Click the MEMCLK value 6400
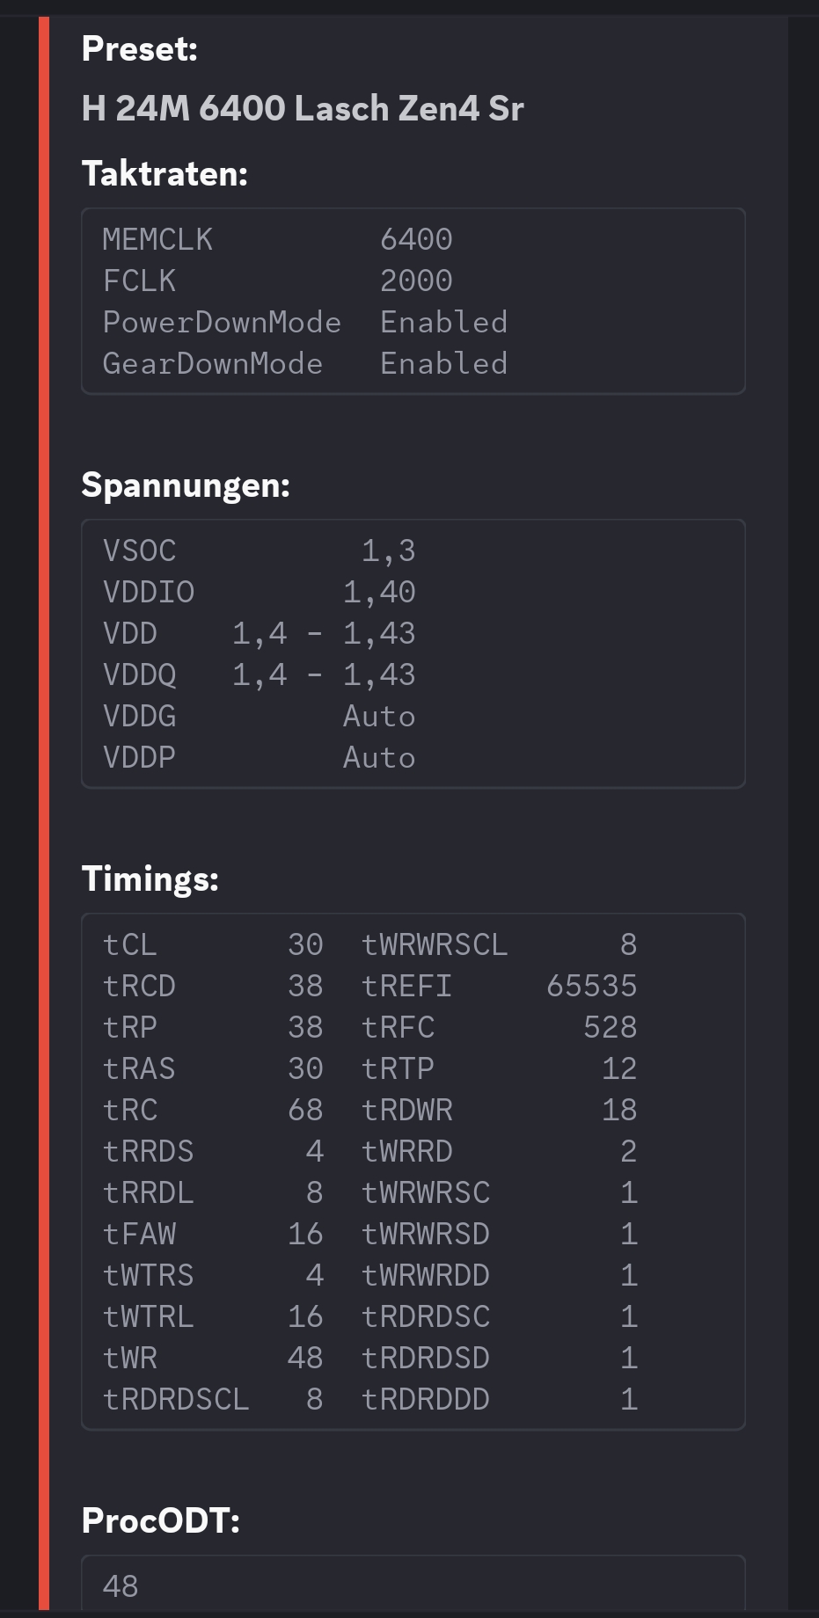This screenshot has width=819, height=1618. tap(416, 239)
